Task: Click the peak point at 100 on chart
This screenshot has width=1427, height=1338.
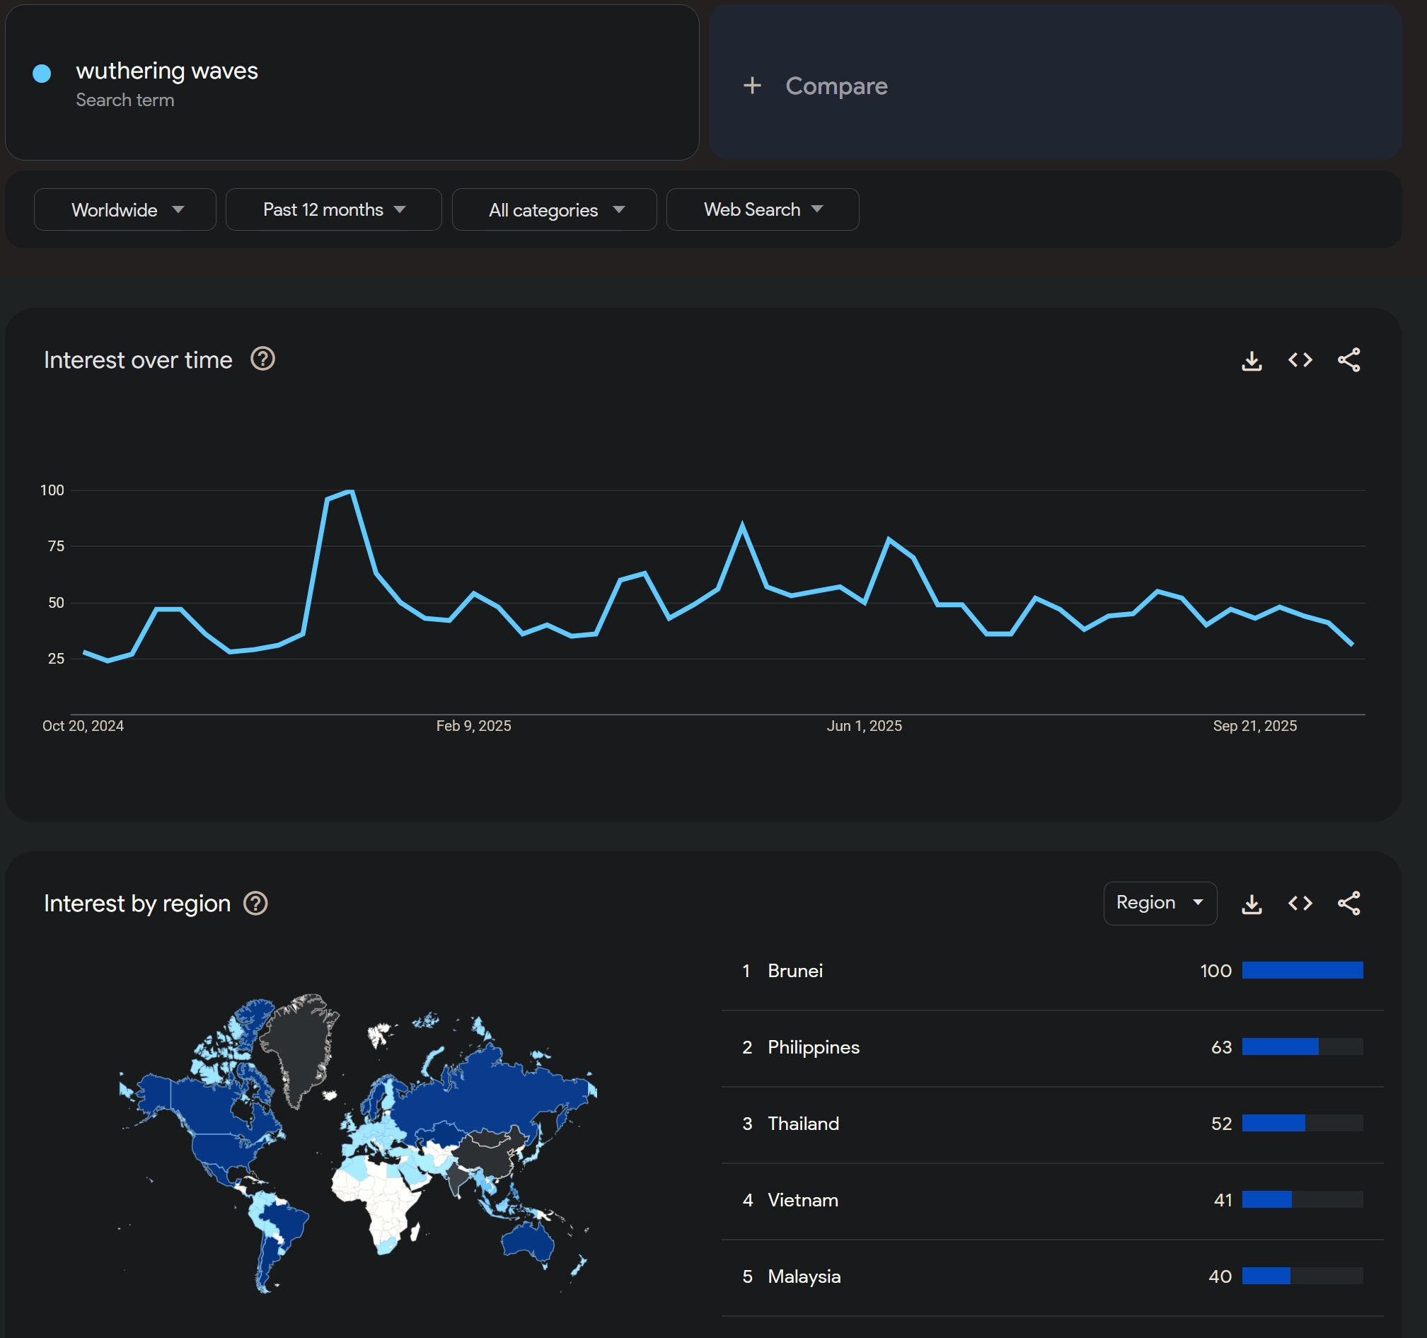Action: tap(351, 491)
